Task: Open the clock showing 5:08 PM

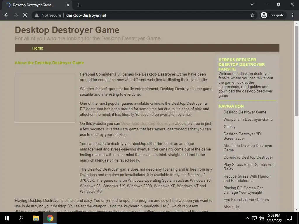Action: point(274,218)
